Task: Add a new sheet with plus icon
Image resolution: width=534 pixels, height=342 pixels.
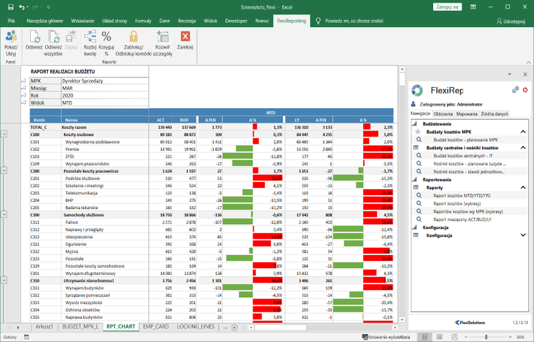Action: (234, 327)
